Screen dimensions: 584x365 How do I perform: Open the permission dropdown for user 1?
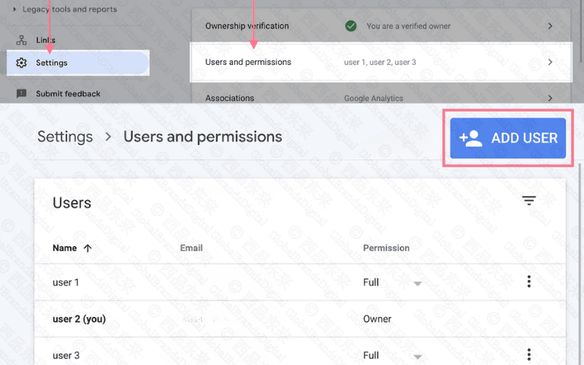click(417, 283)
